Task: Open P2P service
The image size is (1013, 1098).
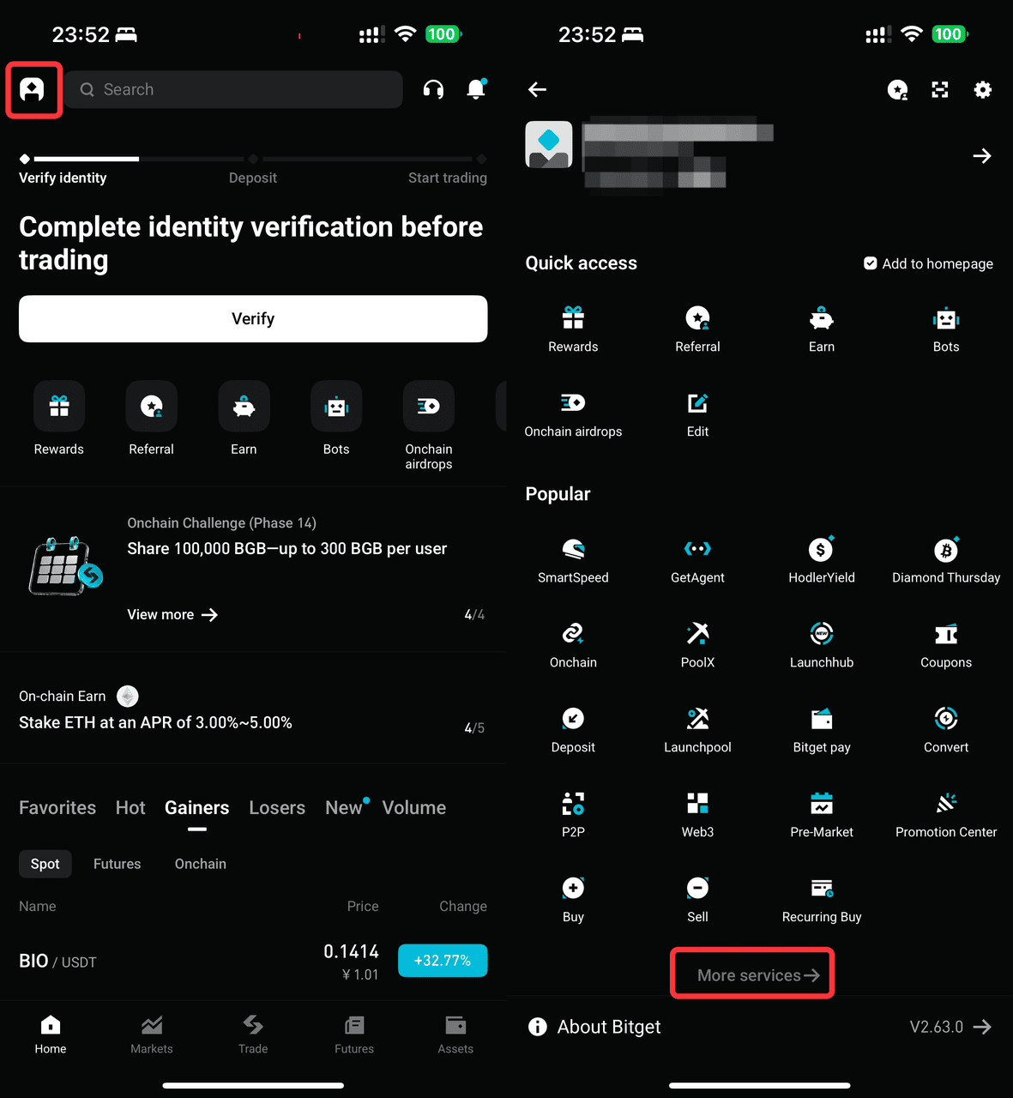Action: [573, 814]
